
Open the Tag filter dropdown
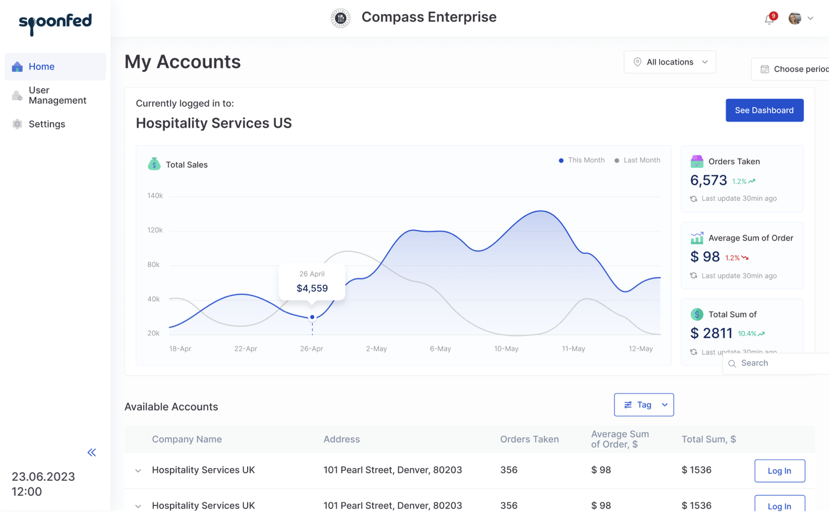point(644,404)
